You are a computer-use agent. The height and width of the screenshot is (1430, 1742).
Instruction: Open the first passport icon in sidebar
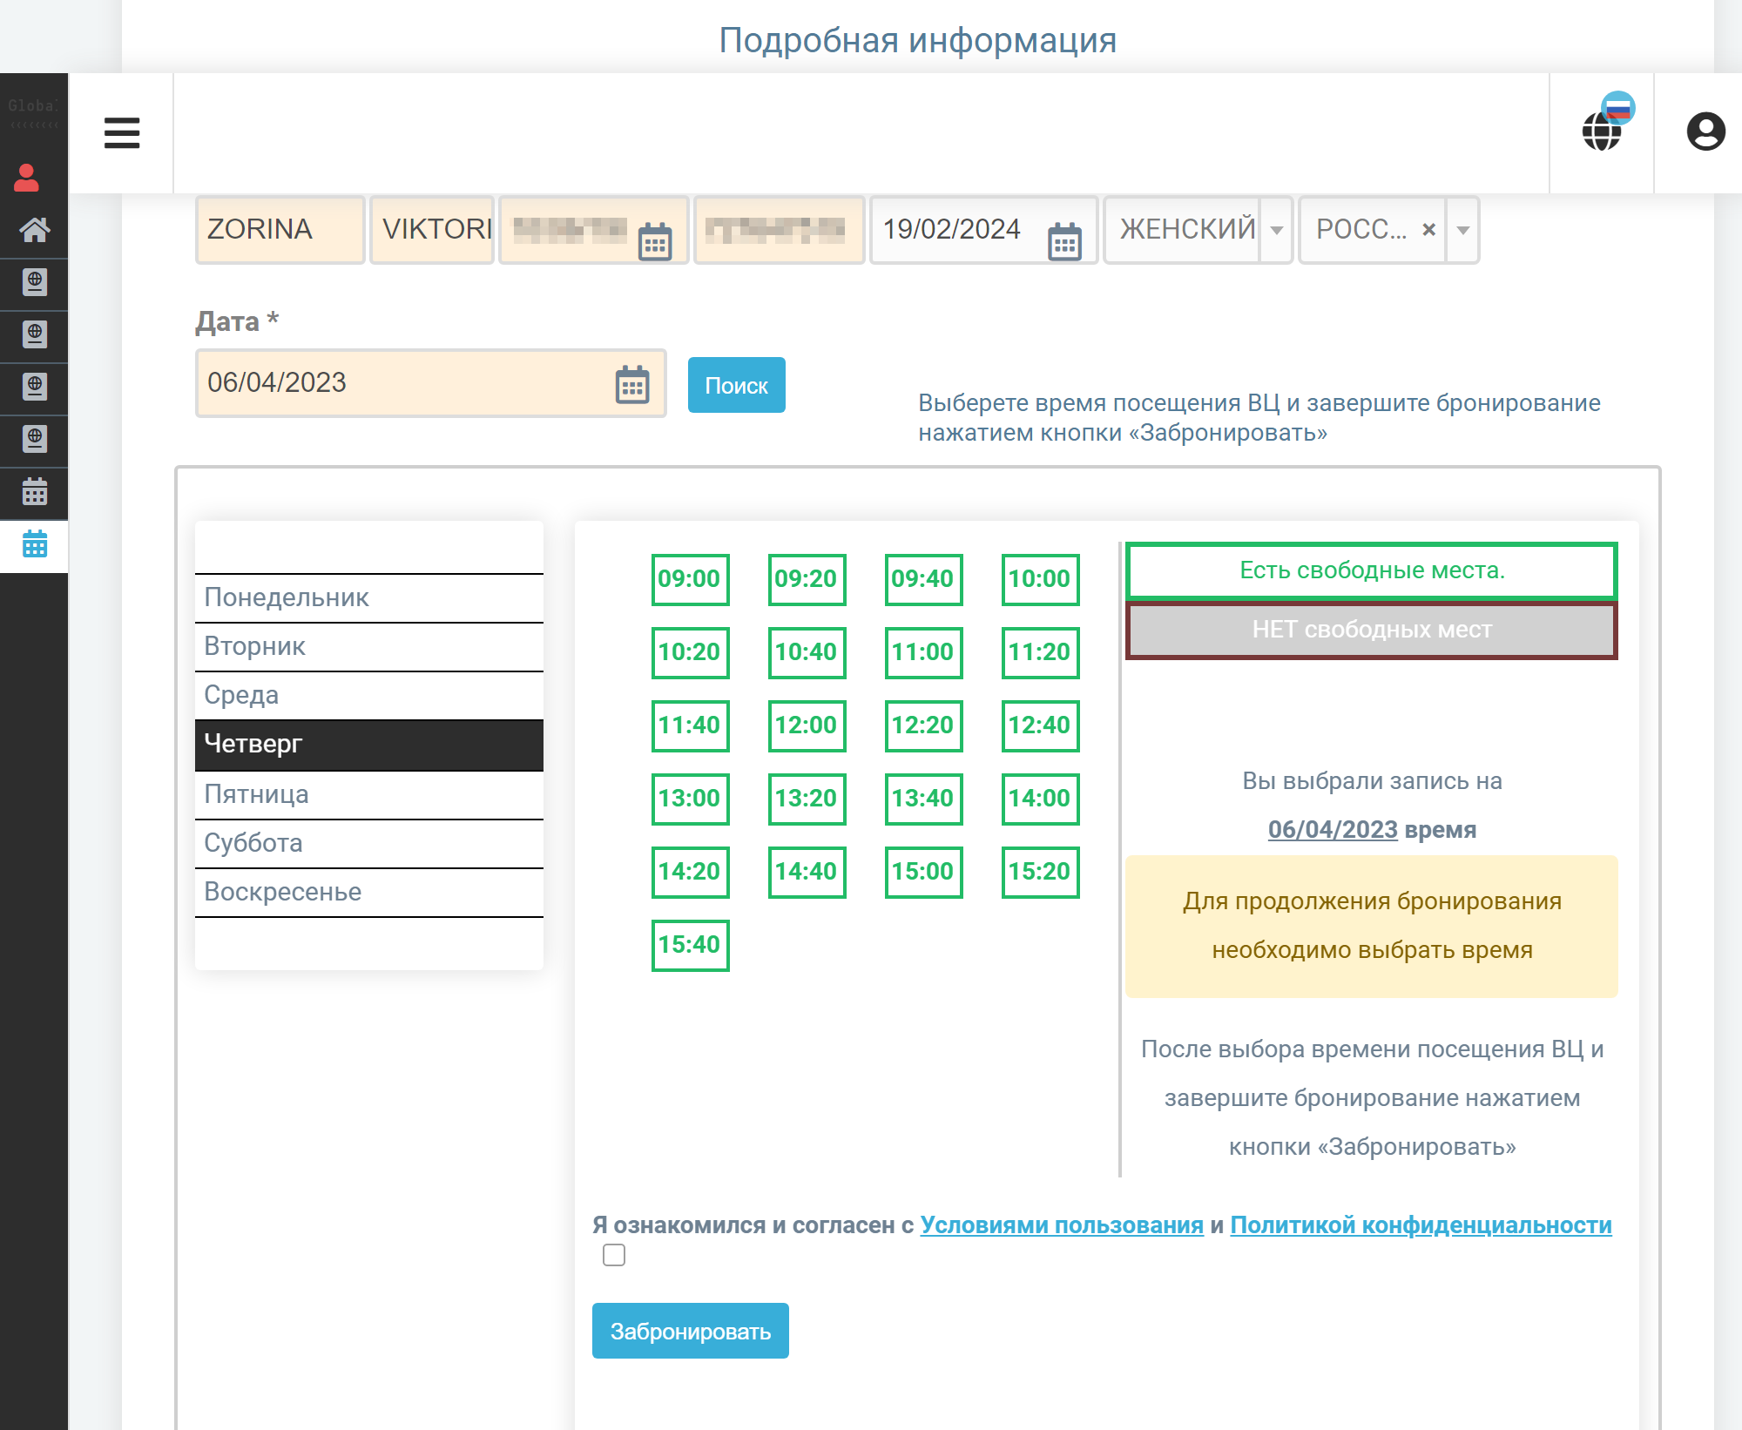coord(35,282)
